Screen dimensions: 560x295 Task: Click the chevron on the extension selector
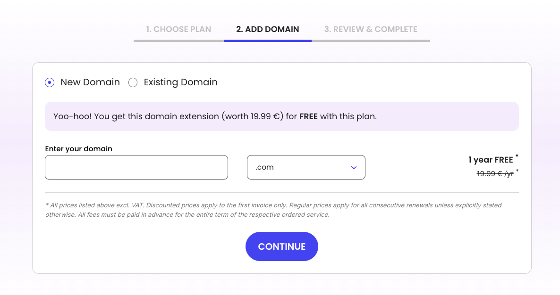click(x=353, y=167)
